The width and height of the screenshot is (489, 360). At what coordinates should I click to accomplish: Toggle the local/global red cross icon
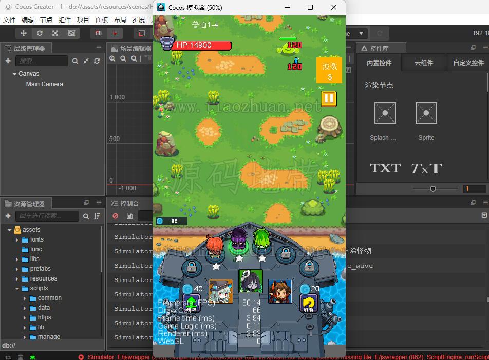(x=115, y=33)
